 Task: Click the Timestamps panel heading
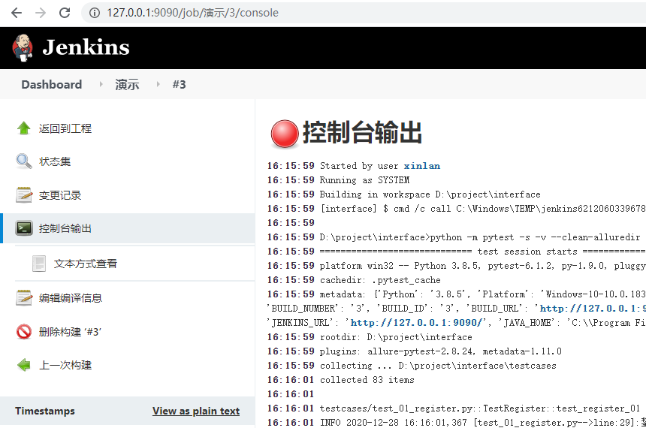point(45,411)
